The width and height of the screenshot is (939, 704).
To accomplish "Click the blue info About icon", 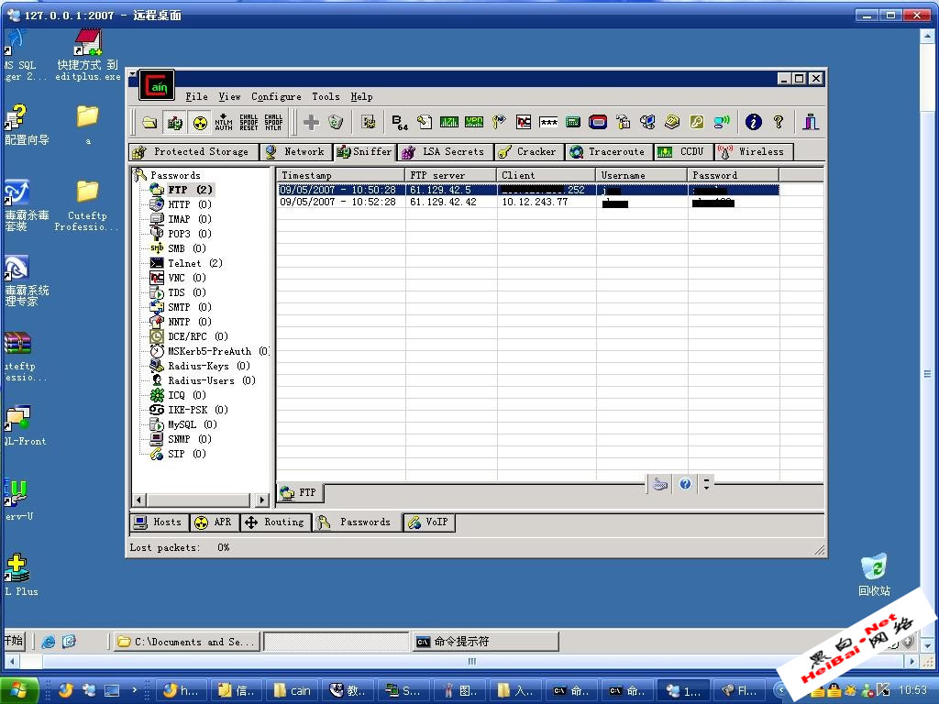I will coord(754,123).
